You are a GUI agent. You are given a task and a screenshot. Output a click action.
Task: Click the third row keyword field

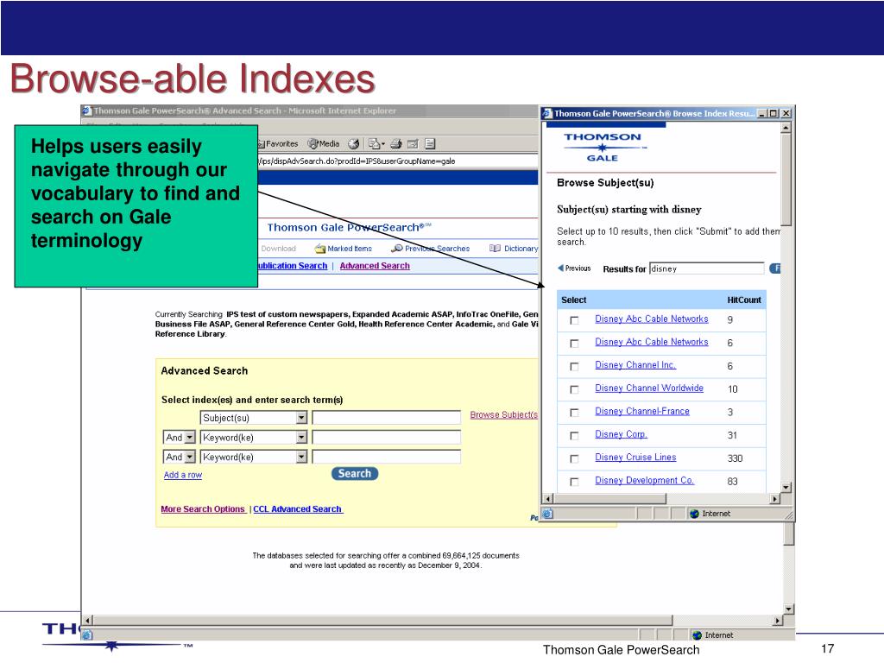tap(387, 458)
